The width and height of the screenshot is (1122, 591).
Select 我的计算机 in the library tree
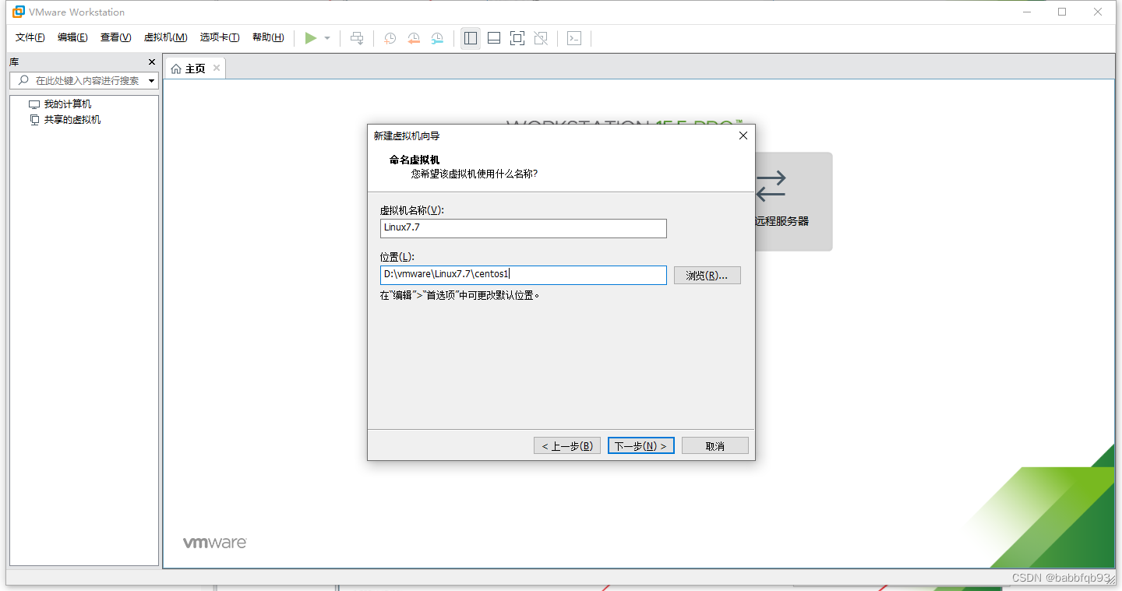[67, 104]
